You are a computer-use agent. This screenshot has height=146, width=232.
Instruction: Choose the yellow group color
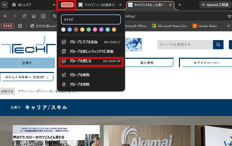coord(82,30)
